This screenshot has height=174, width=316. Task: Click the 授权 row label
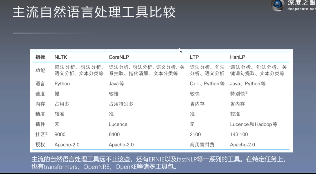[40, 144]
